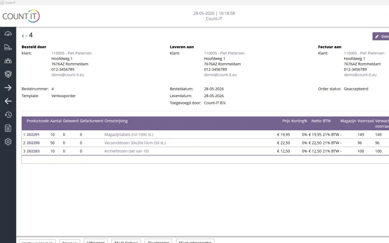Open Archiefdozen (set van 10) description
The width and height of the screenshot is (389, 243).
(126, 151)
